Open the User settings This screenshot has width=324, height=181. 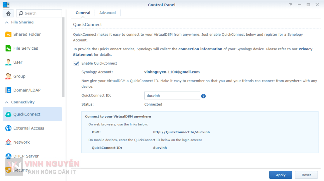click(x=18, y=62)
